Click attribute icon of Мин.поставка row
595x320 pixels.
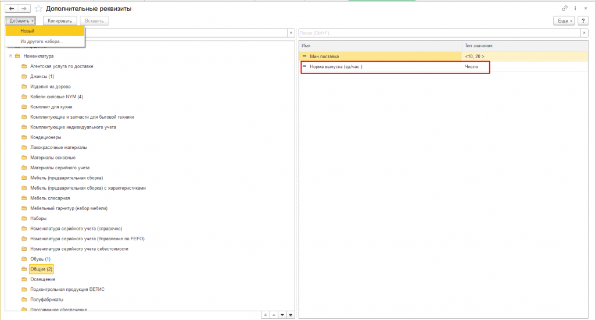click(x=304, y=56)
